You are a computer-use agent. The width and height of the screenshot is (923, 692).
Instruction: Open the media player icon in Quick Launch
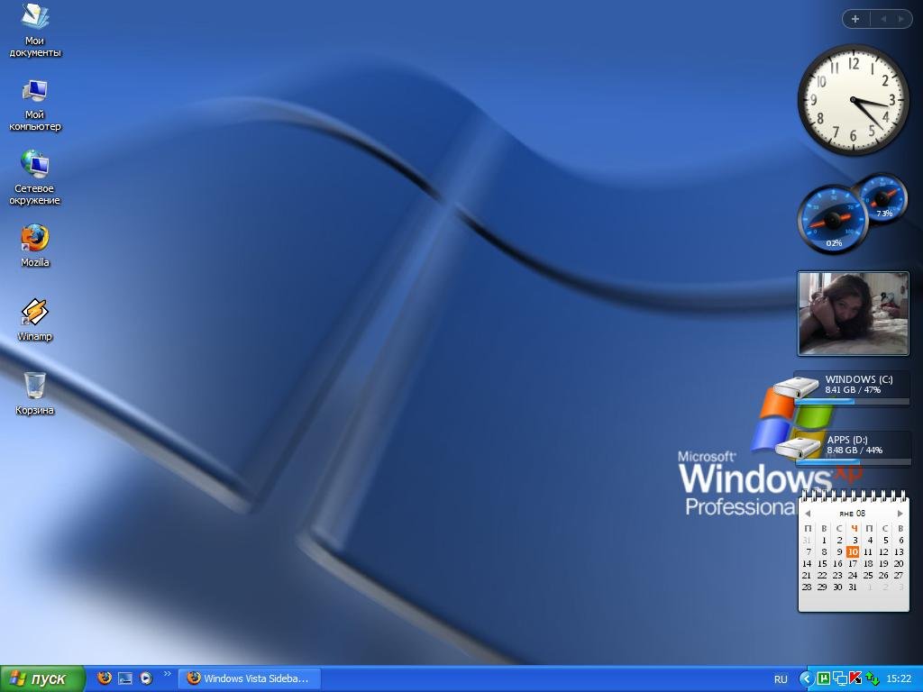[146, 678]
